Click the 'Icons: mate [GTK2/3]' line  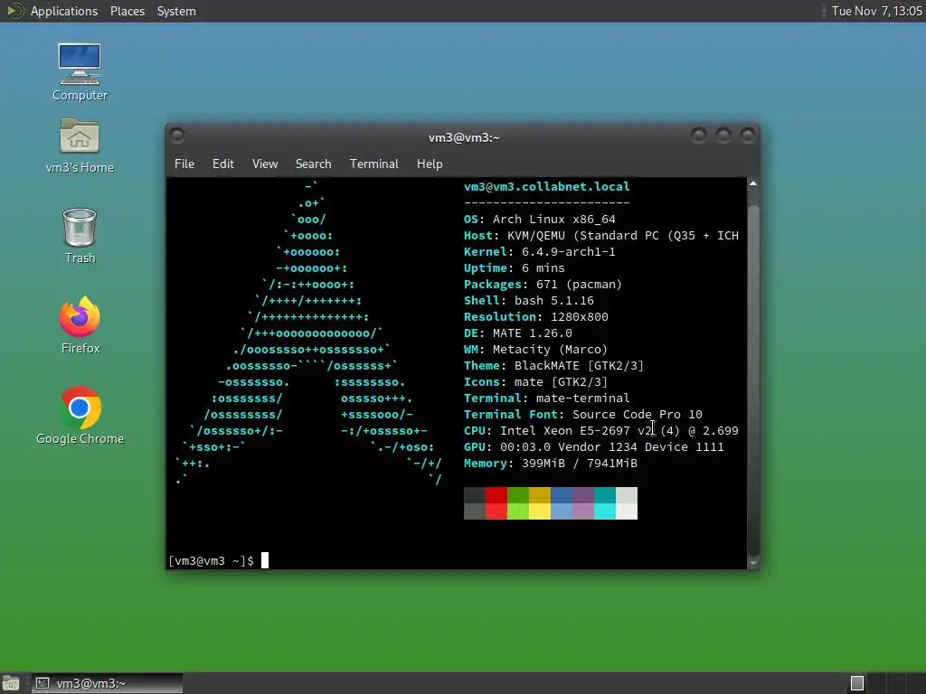coord(535,382)
